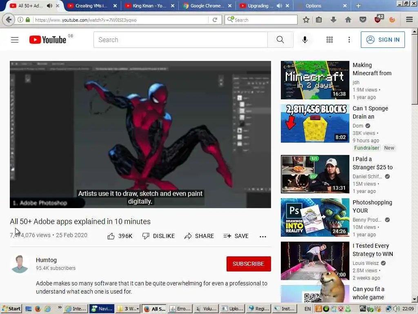The width and height of the screenshot is (418, 314).
Task: Open the Firefox hamburger menu
Action: 409,20
